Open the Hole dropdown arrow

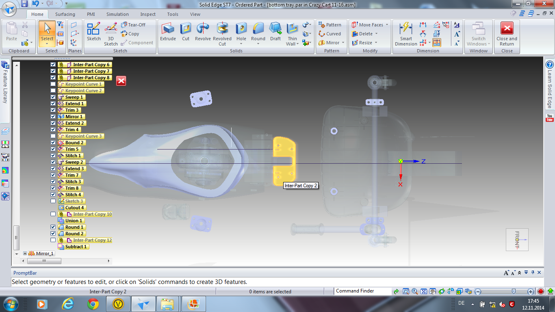click(241, 43)
